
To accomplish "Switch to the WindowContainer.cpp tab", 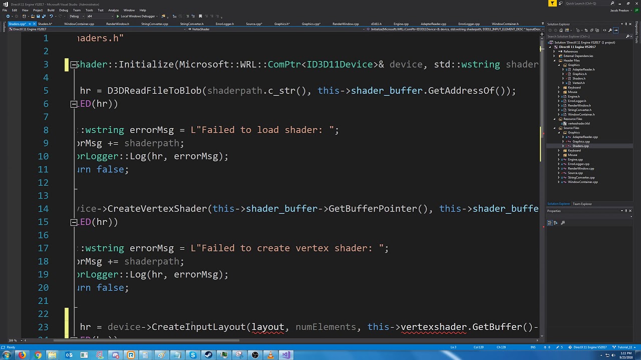I will 79,24.
